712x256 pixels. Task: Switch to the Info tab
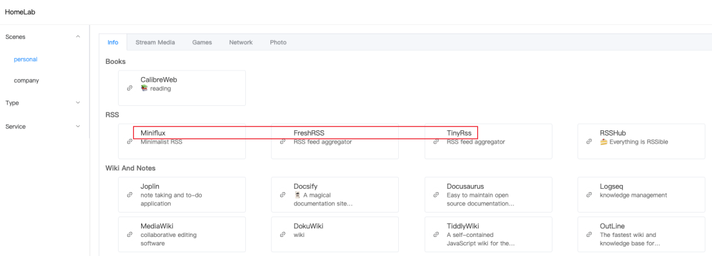113,42
